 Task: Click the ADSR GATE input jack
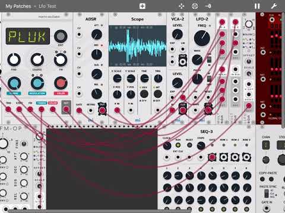coord(79,111)
